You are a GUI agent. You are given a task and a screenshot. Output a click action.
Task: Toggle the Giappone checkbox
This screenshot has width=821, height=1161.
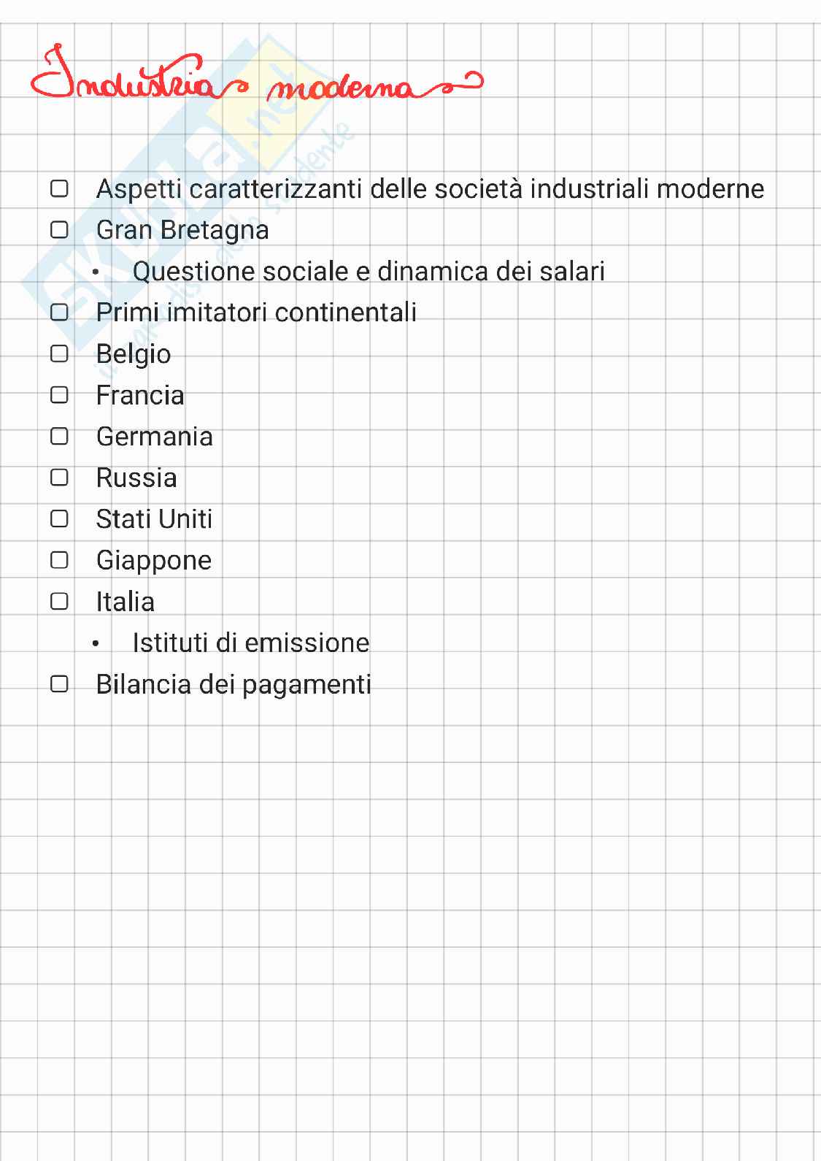pos(59,560)
